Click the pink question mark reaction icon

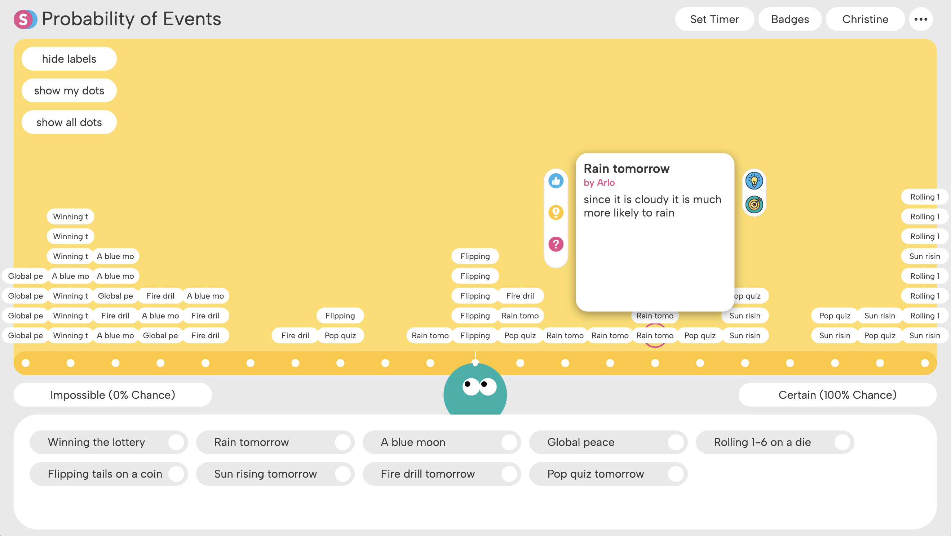click(x=556, y=244)
